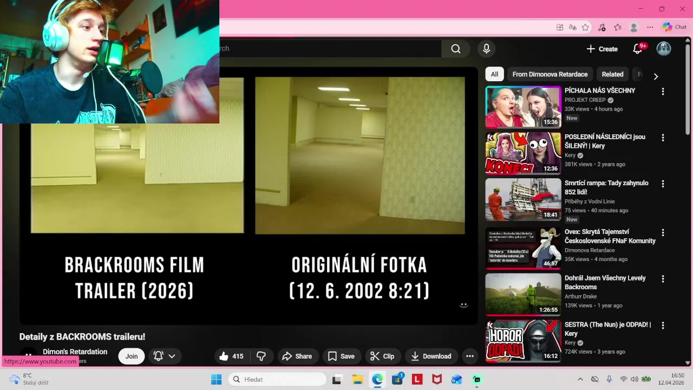Open the red L app in taskbar
The image size is (693, 390).
point(417,379)
